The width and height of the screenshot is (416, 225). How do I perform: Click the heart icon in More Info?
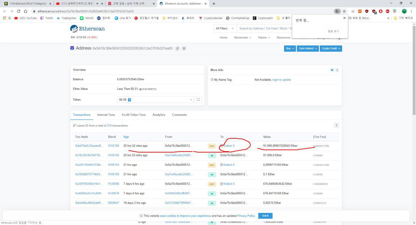click(x=332, y=70)
